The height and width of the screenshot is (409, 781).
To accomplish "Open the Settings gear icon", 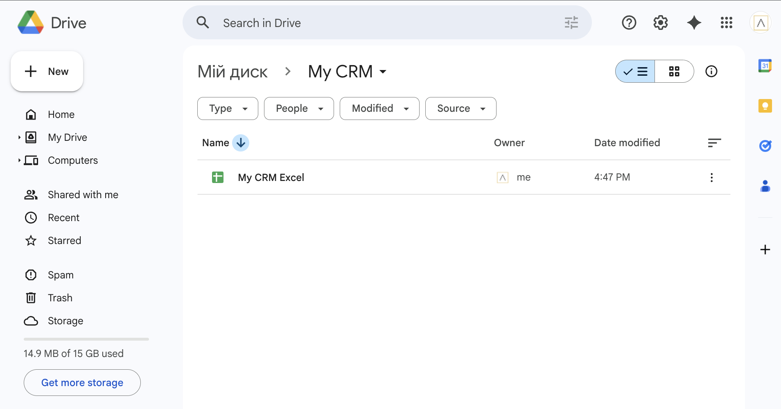I will [x=661, y=23].
